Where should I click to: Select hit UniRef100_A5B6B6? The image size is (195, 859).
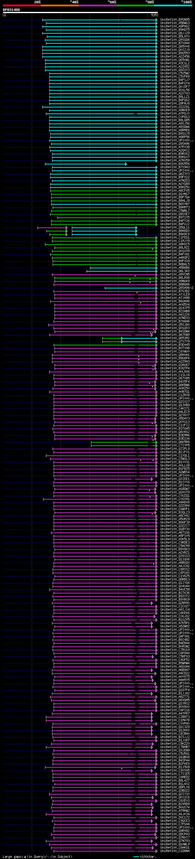click(x=175, y=268)
